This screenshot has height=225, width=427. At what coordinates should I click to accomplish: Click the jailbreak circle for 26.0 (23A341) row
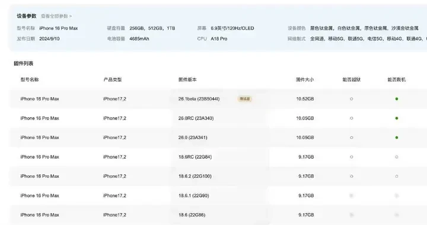(x=351, y=137)
